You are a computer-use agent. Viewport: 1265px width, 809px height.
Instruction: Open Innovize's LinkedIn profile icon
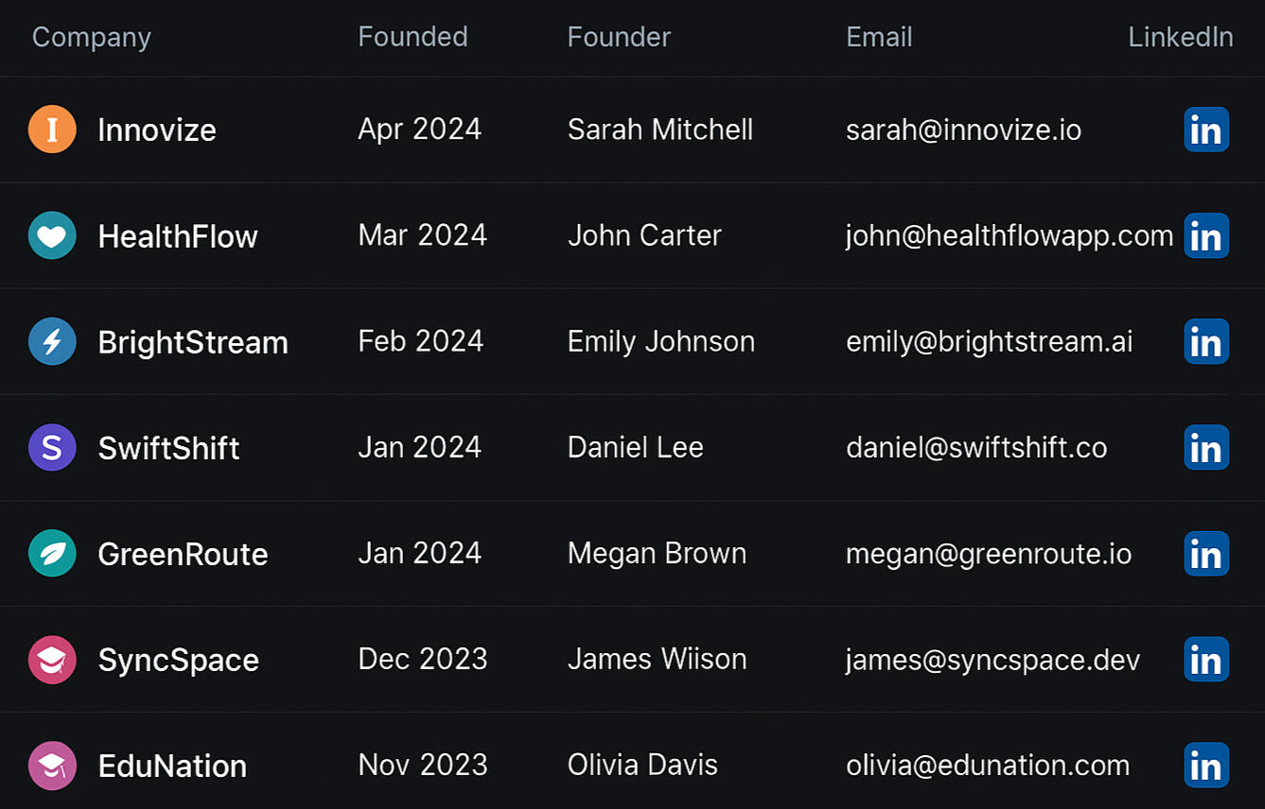coord(1206,129)
